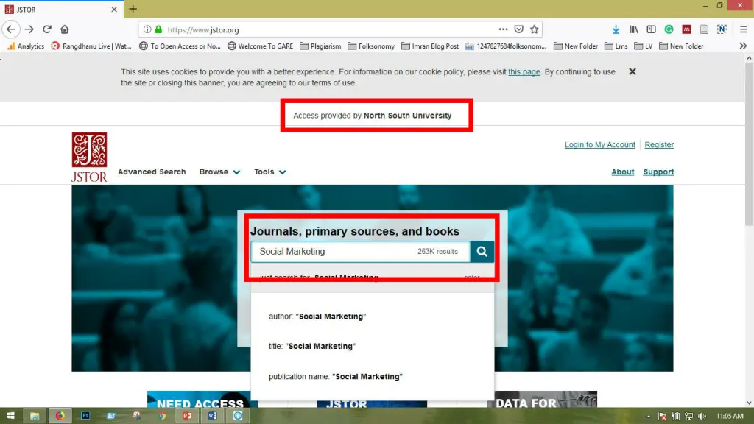Image resolution: width=754 pixels, height=424 pixels.
Task: Go back using browser back arrow
Action: click(11, 29)
